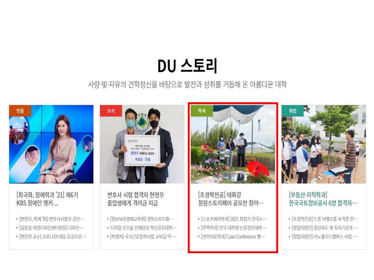The height and width of the screenshot is (280, 374).
Task: Click the teal 취업 category tag
Action: pos(293,111)
